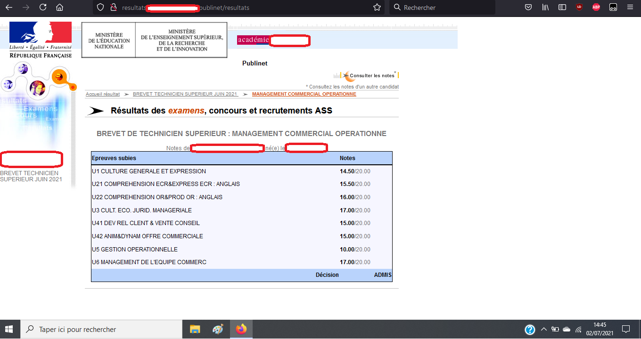Open the OneDrive cloud tray icon
Viewport: 641px width, 339px height.
pyautogui.click(x=567, y=329)
